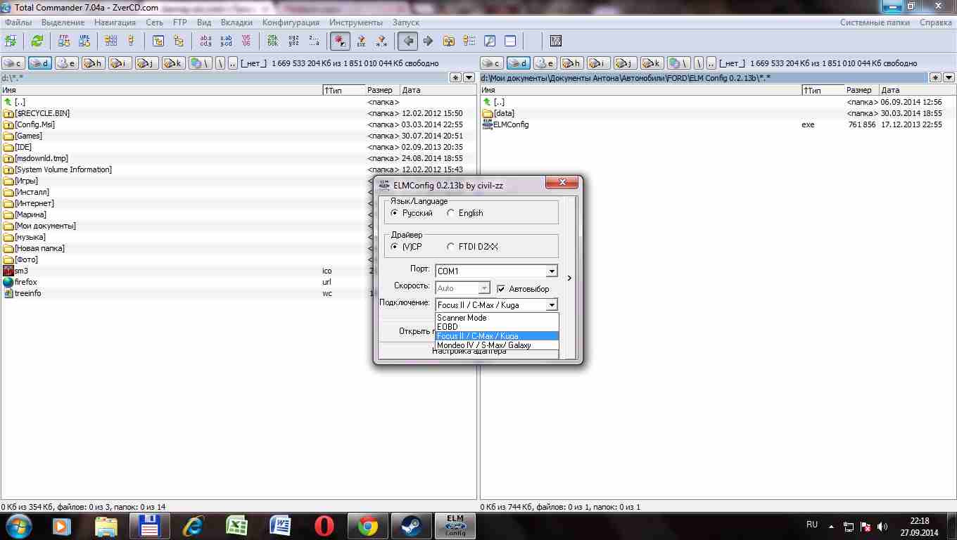Collapse the Подключение dropdown arrow
Image resolution: width=957 pixels, height=540 pixels.
tap(552, 305)
